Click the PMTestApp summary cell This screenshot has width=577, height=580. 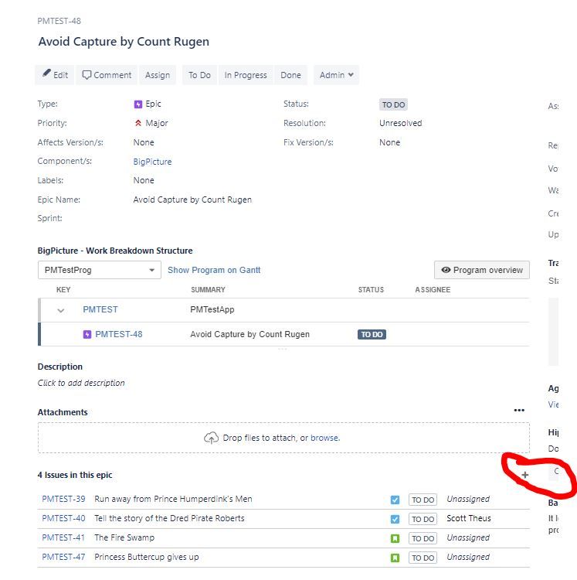[x=212, y=309]
